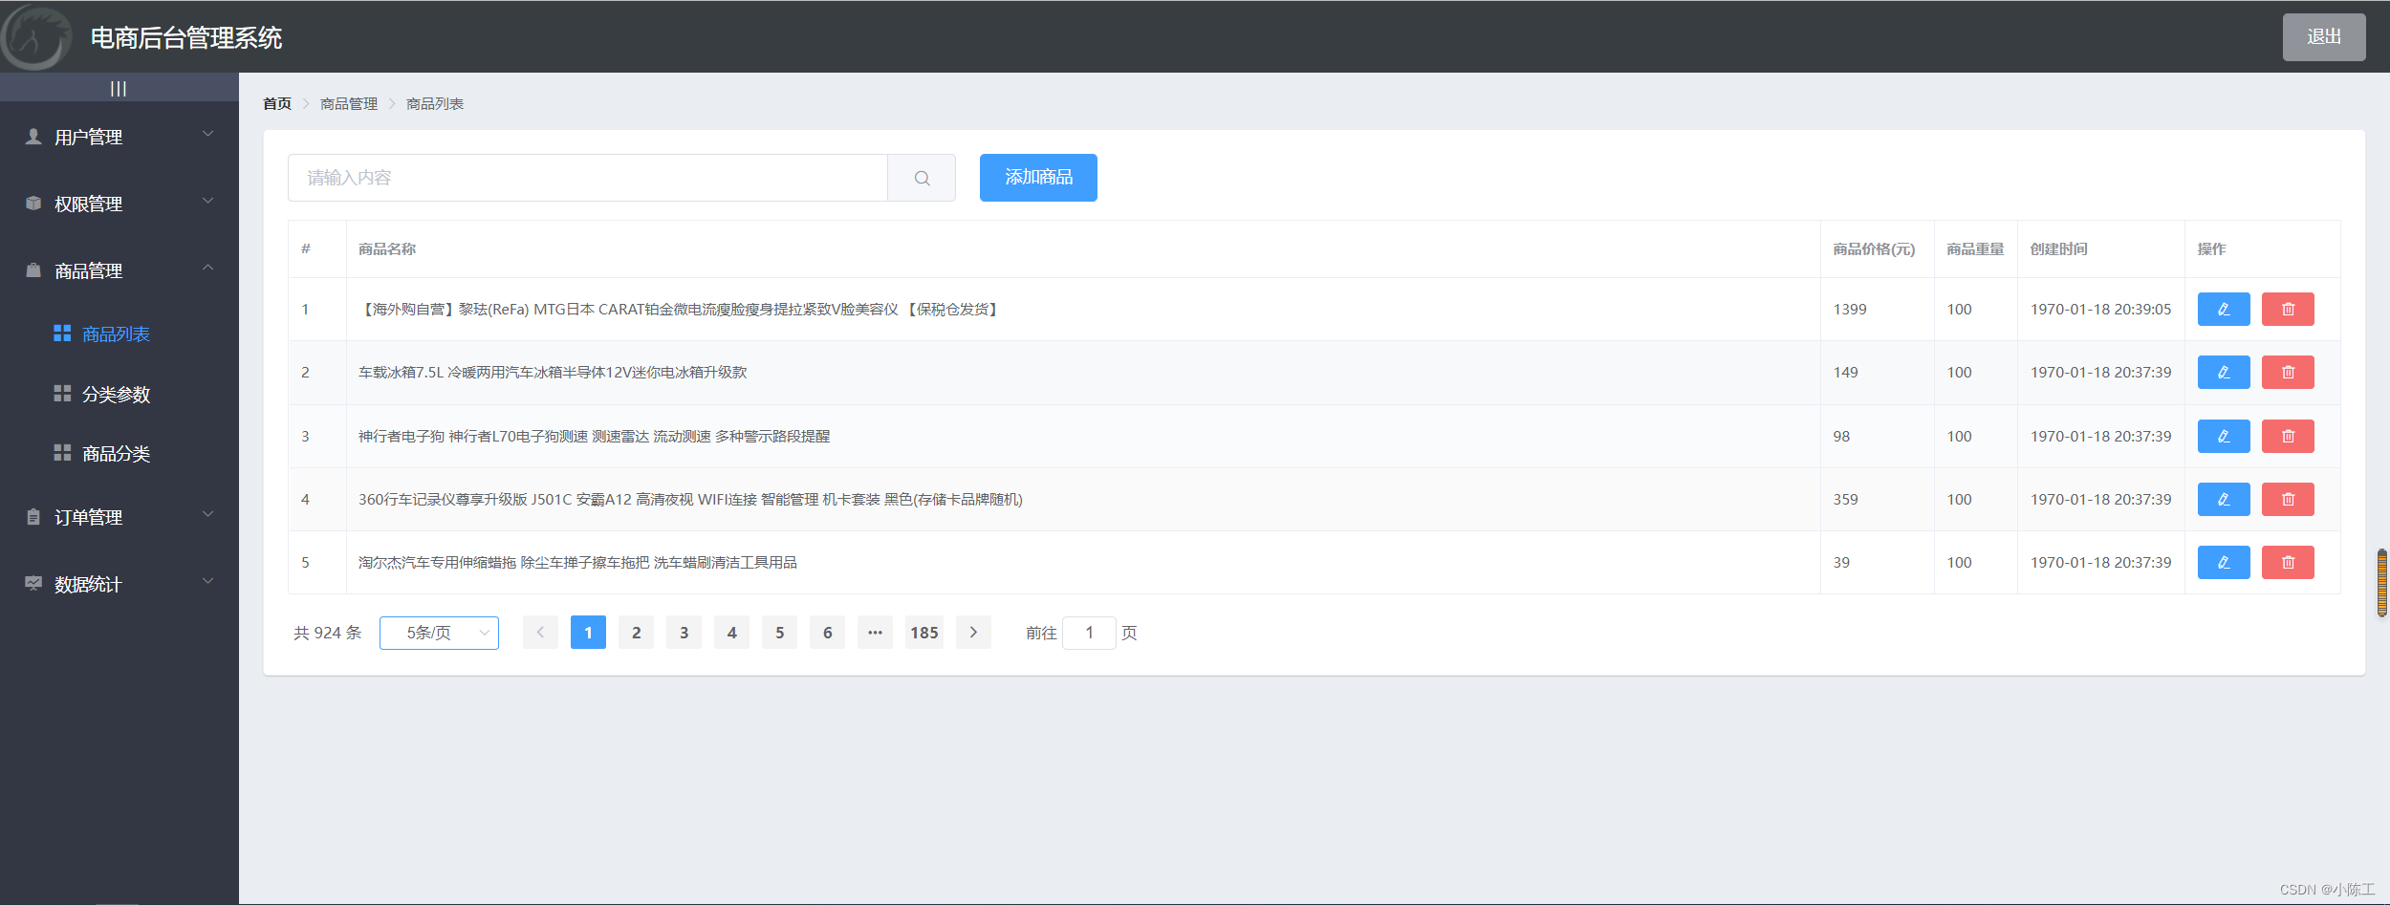Click the 共 924 条 total count text
Viewport: 2390px width, 905px height.
point(328,633)
